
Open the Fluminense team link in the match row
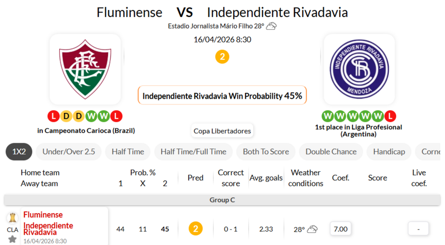43,215
